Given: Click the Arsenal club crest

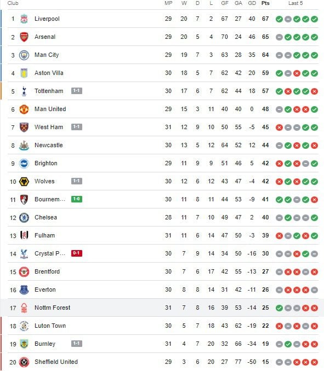Looking at the screenshot, I should [24, 37].
